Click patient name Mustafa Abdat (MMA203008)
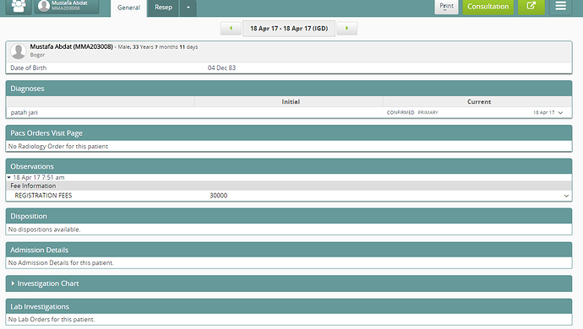The image size is (583, 329). [x=71, y=46]
